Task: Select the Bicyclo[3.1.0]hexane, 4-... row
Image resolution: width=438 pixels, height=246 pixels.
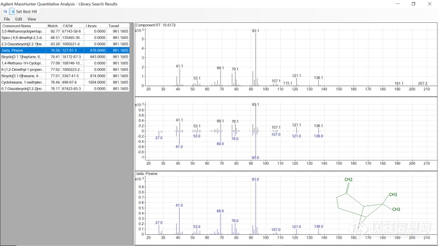Action: [65, 76]
